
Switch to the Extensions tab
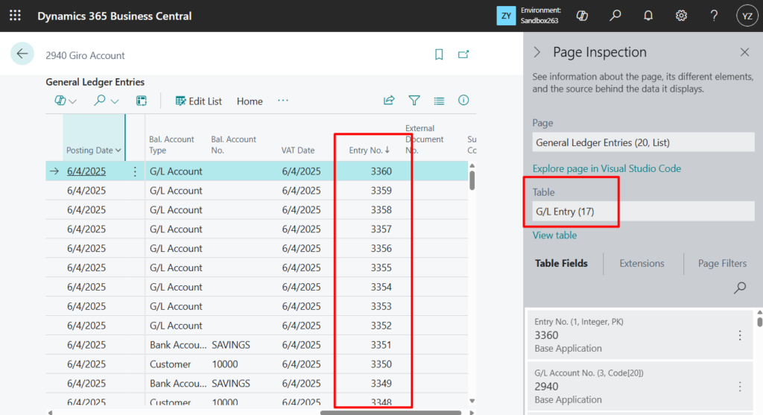(x=642, y=263)
